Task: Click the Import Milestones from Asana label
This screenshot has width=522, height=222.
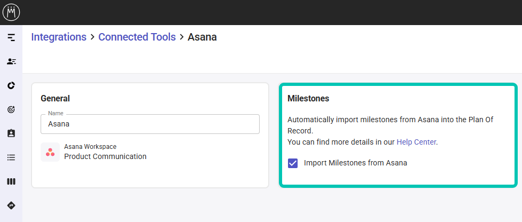Action: [x=355, y=163]
